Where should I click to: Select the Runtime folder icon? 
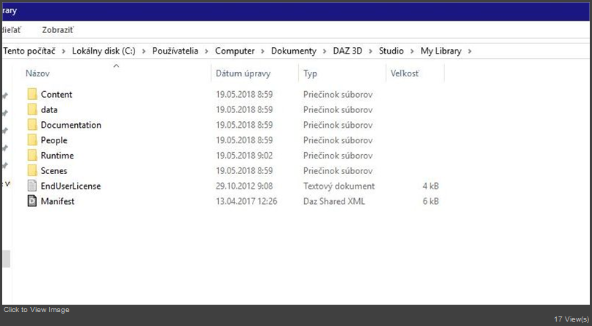[32, 156]
